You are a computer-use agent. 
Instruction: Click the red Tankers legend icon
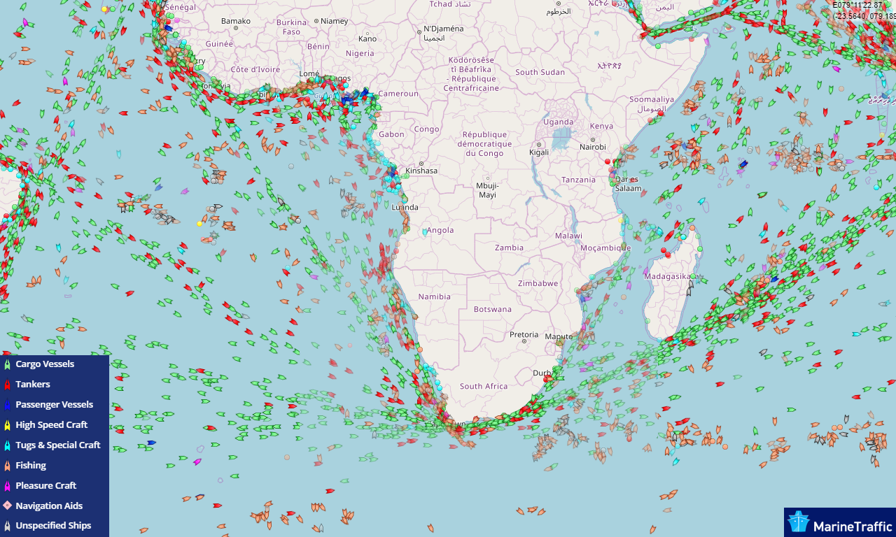(7, 385)
